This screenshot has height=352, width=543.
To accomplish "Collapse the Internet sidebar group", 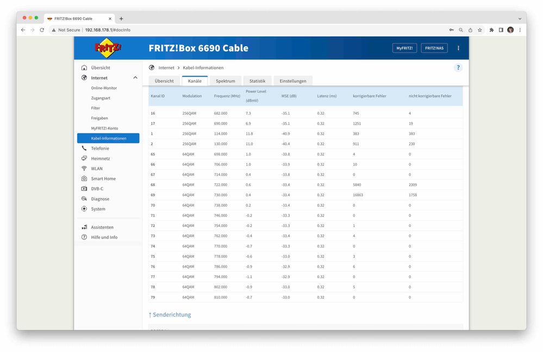I will (x=135, y=77).
